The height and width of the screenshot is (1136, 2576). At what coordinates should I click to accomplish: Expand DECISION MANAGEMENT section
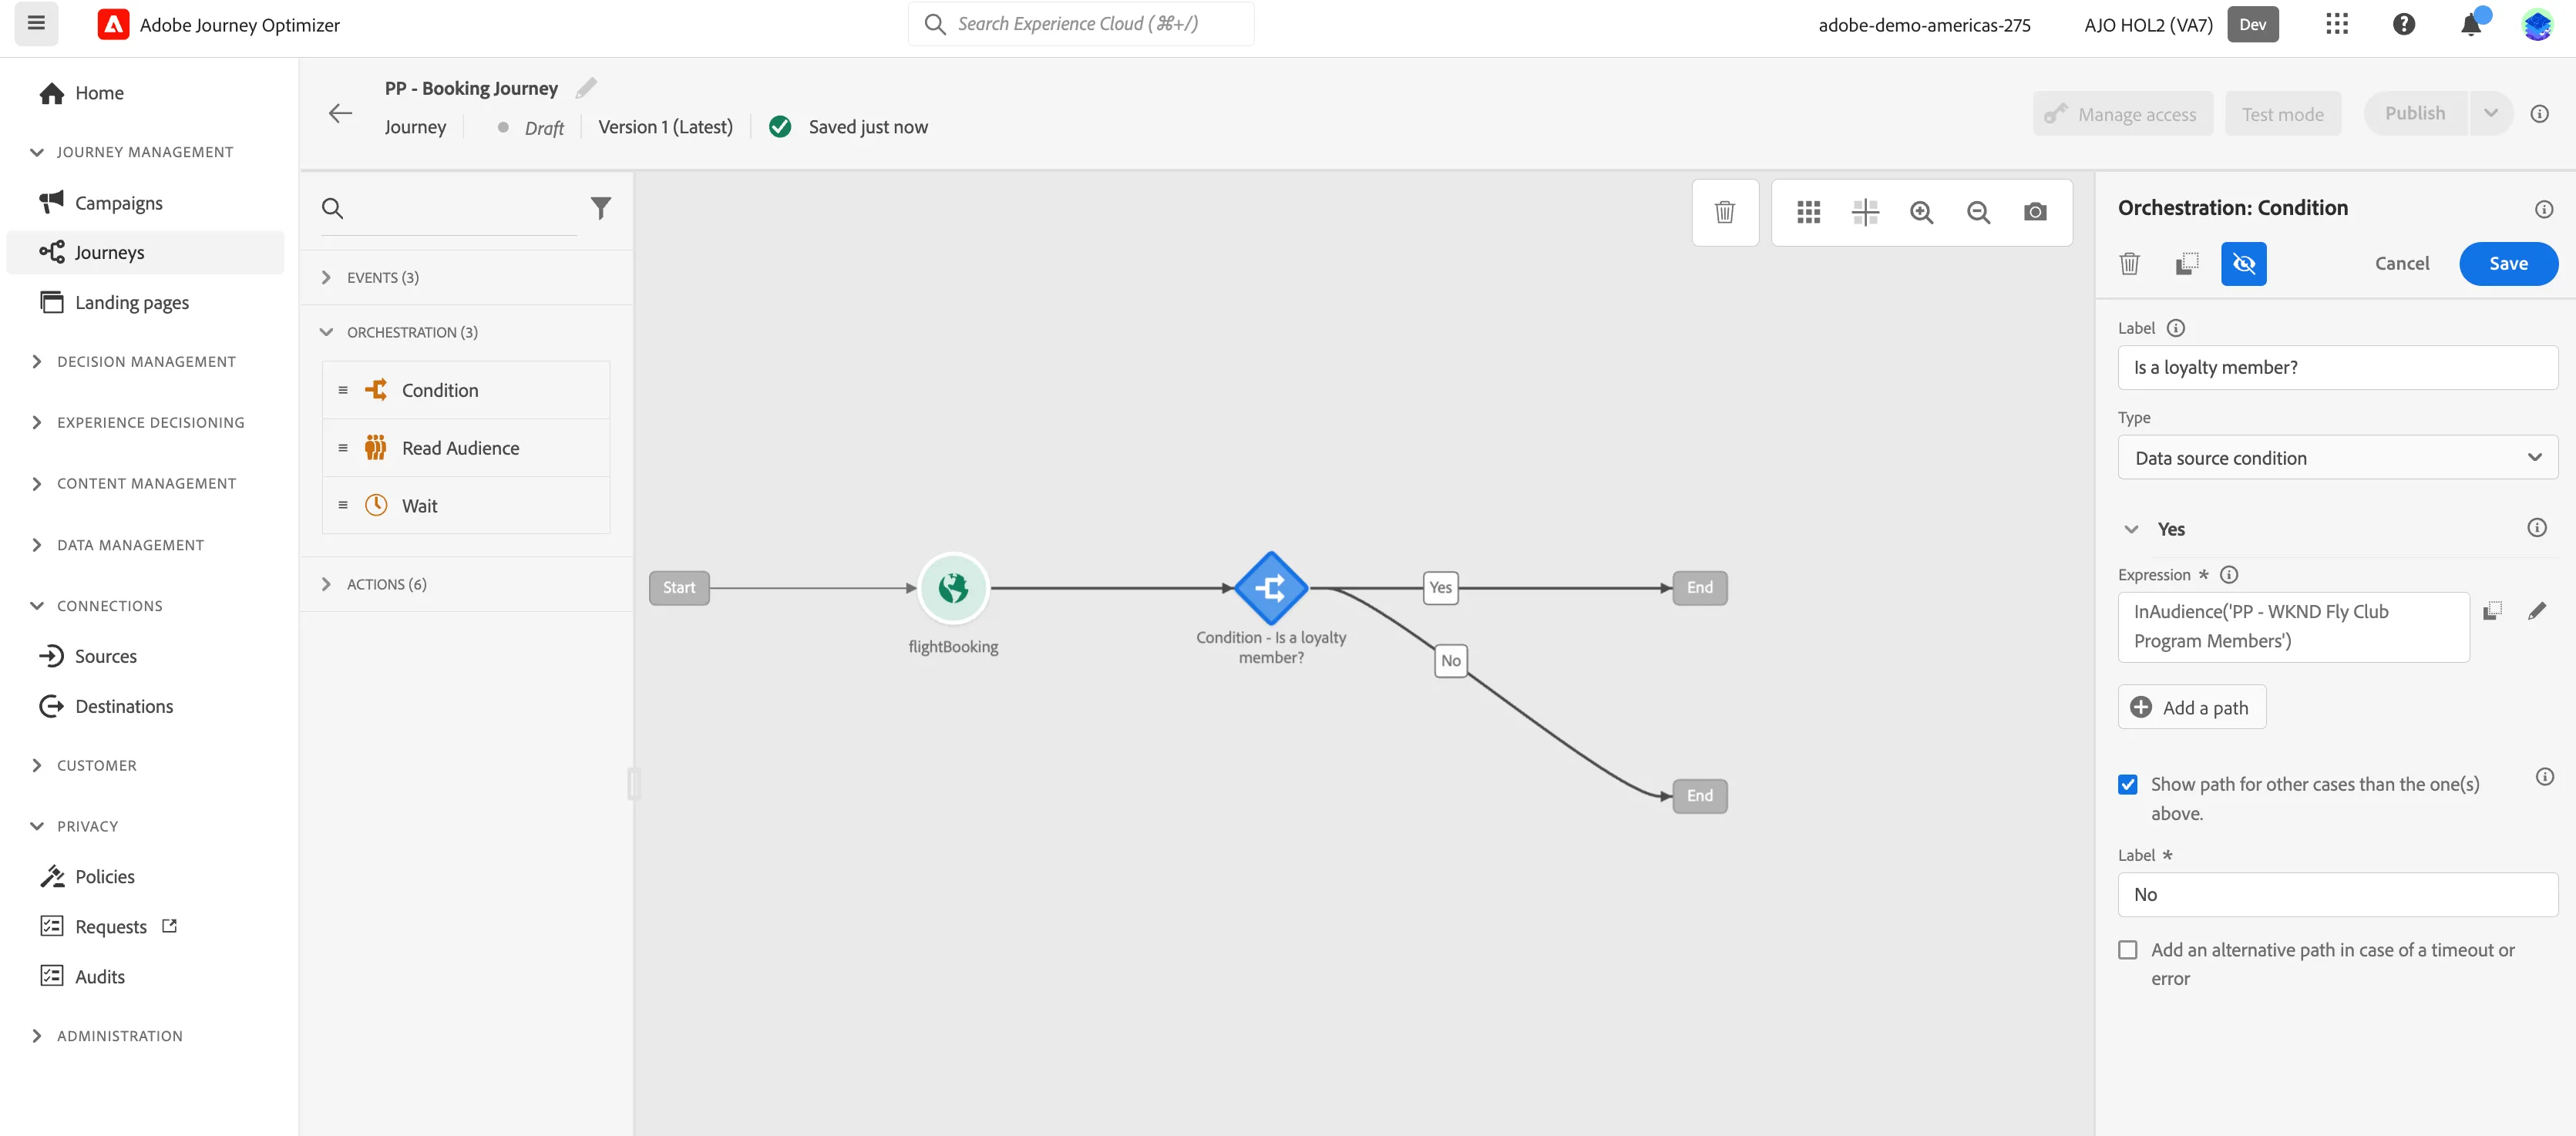(146, 362)
